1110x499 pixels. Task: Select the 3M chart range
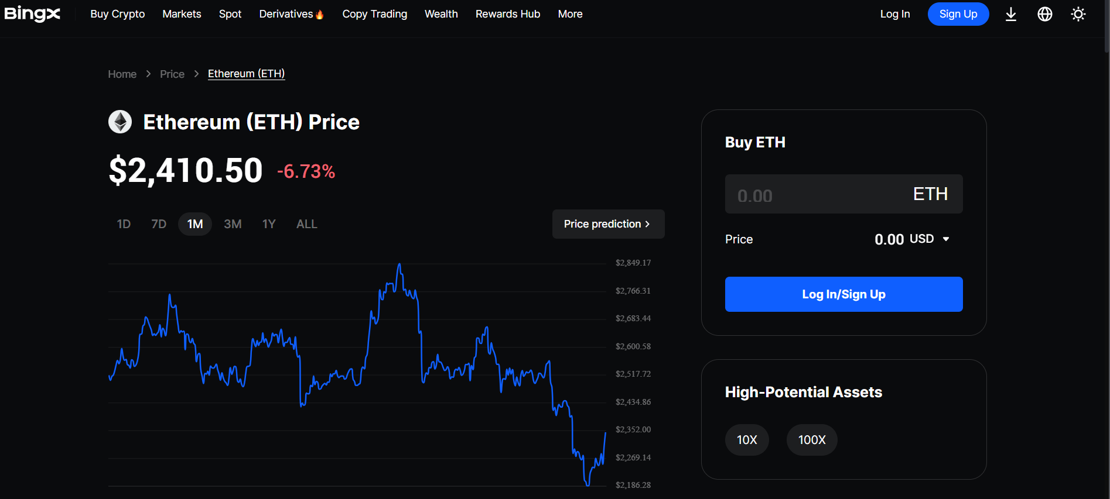pyautogui.click(x=233, y=224)
